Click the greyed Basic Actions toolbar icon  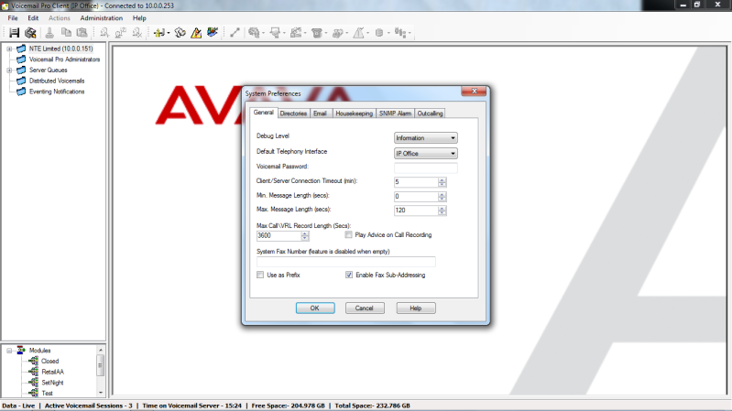254,33
